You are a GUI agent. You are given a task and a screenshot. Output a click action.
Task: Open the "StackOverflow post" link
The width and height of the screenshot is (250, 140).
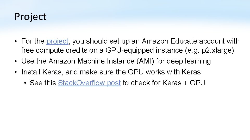[89, 83]
